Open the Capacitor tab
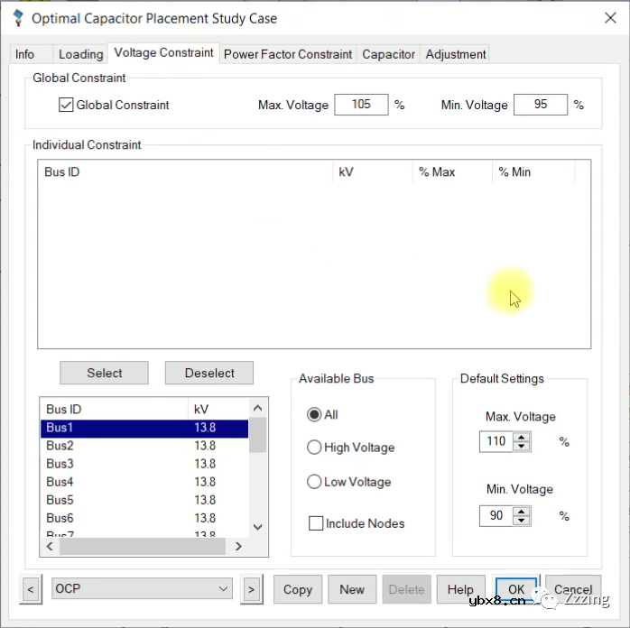This screenshot has width=630, height=628. click(x=388, y=54)
